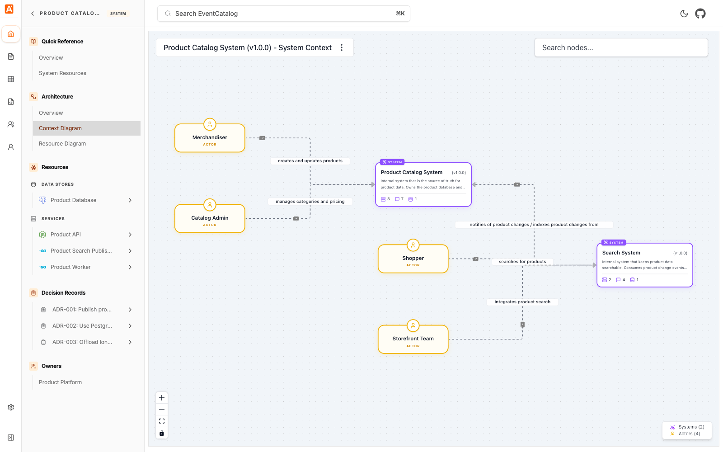
Task: Select the Product Catalog System node
Action: click(x=423, y=184)
